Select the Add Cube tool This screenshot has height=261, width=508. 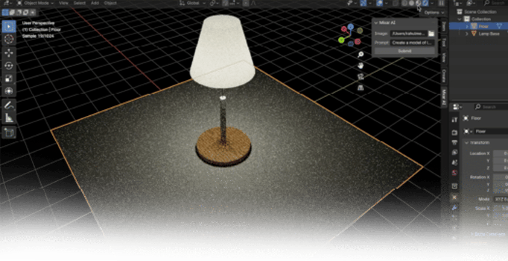pyautogui.click(x=9, y=132)
